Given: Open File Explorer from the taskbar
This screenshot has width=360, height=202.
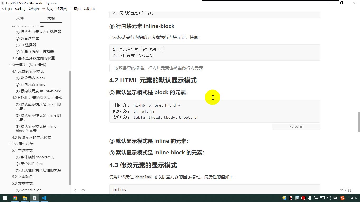Looking at the screenshot, I should (x=25, y=198).
